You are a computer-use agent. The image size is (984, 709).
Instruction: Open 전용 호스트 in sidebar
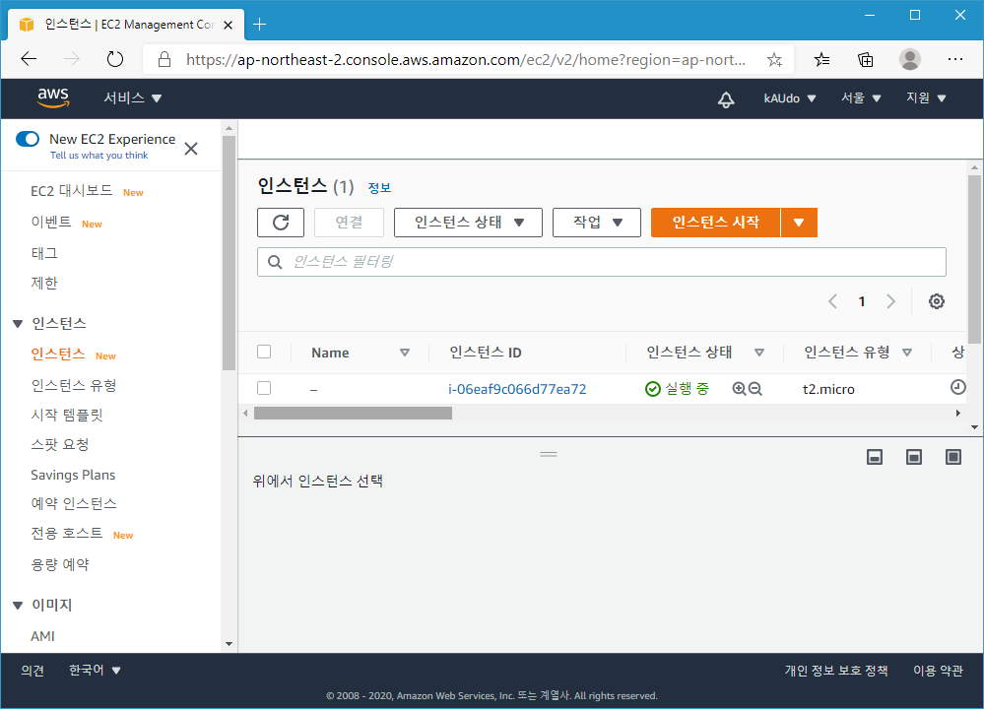click(67, 534)
